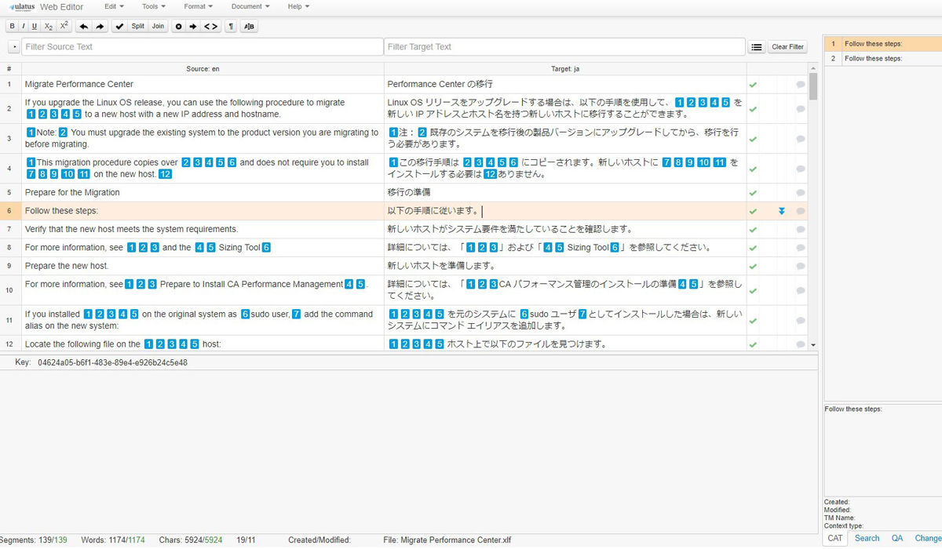Toggle the paragraph marks display icon
This screenshot has width=942, height=549.
click(230, 27)
